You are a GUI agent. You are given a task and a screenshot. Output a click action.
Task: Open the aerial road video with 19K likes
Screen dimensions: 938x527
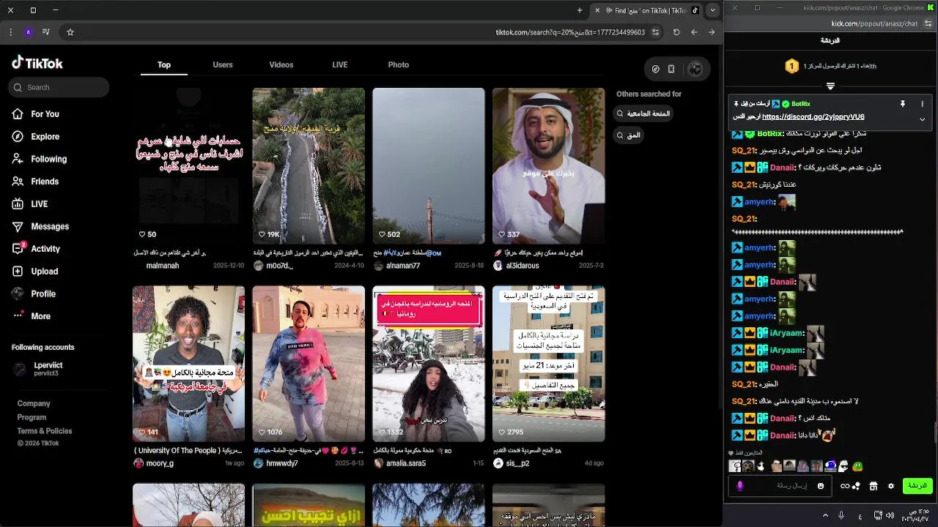click(309, 165)
